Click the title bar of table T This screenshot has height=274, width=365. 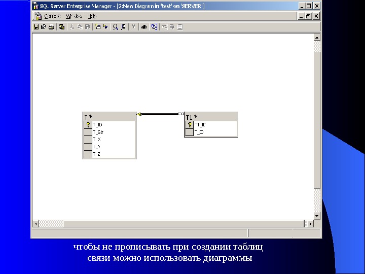[x=109, y=117]
